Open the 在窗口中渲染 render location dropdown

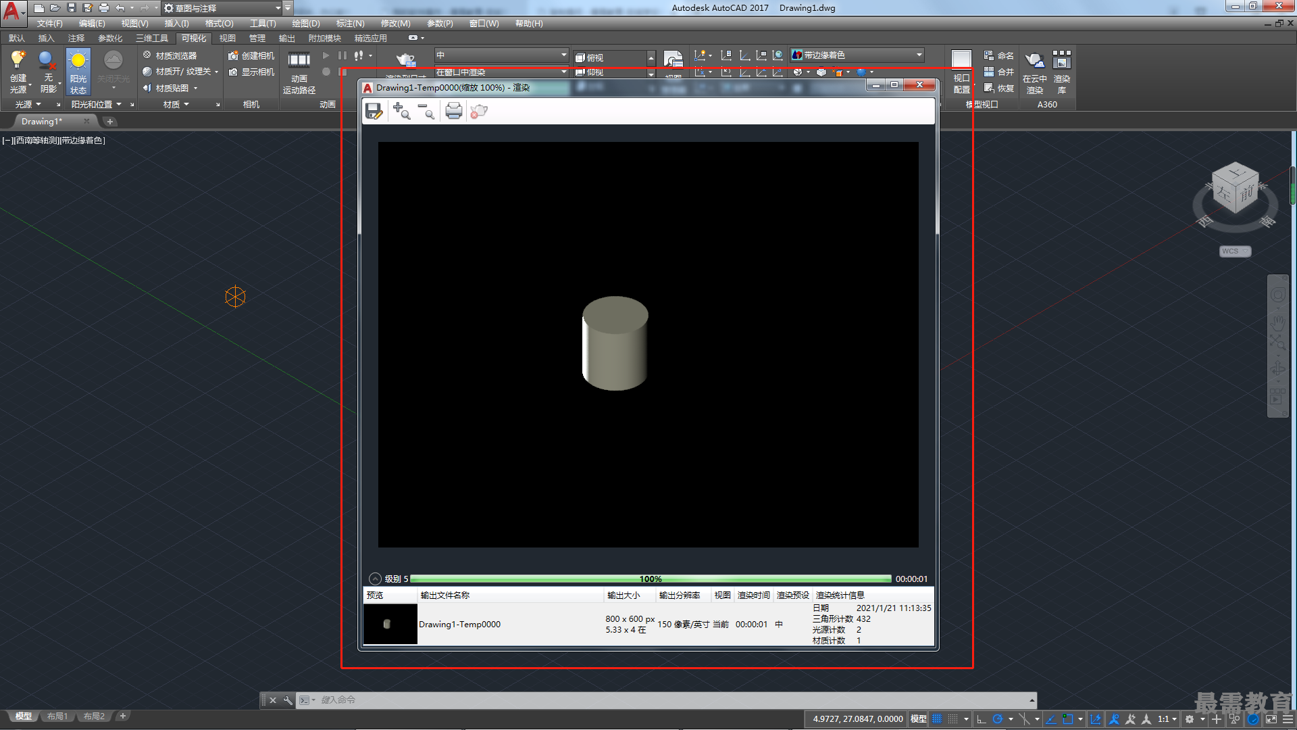click(x=501, y=72)
